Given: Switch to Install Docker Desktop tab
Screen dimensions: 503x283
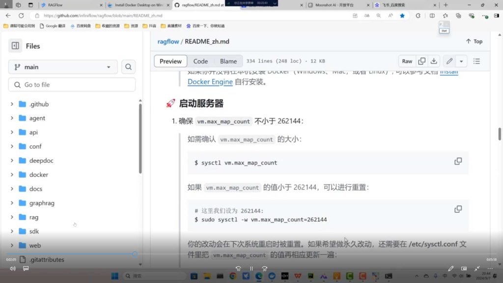Looking at the screenshot, I should pos(139,5).
